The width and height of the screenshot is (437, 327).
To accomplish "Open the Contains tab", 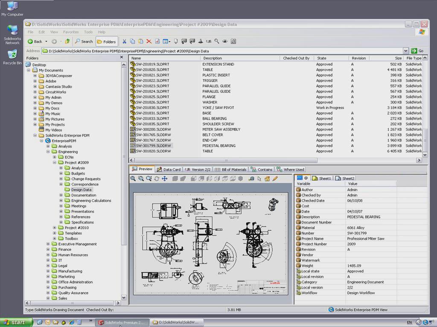I will click(x=262, y=169).
